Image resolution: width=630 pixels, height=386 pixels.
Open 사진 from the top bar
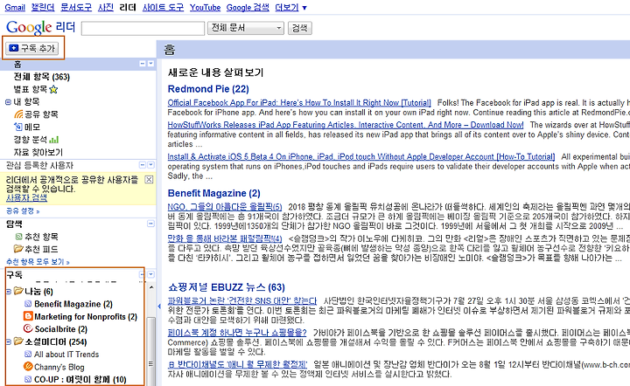coord(106,7)
